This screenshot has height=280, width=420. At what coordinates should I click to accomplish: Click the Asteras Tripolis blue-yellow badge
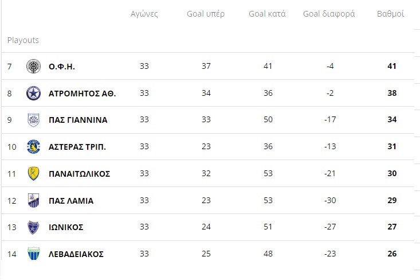pyautogui.click(x=33, y=147)
